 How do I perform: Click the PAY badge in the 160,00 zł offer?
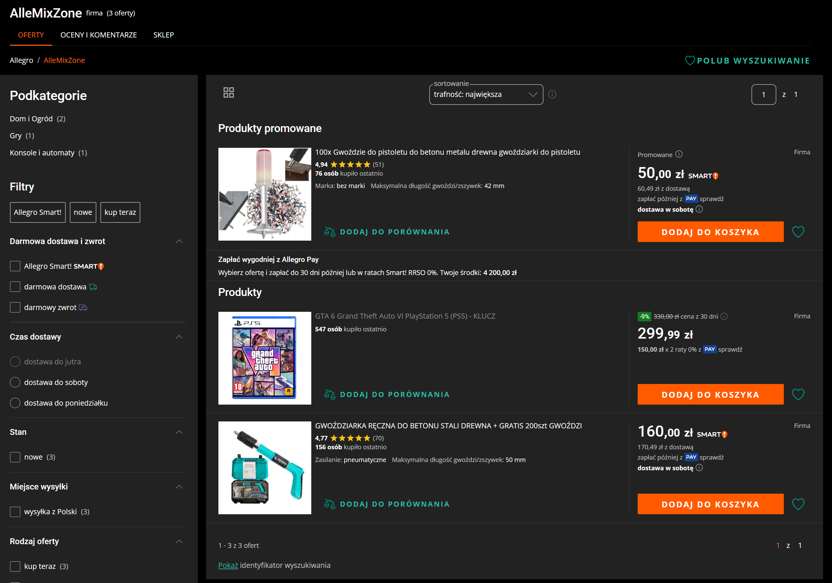pos(691,457)
